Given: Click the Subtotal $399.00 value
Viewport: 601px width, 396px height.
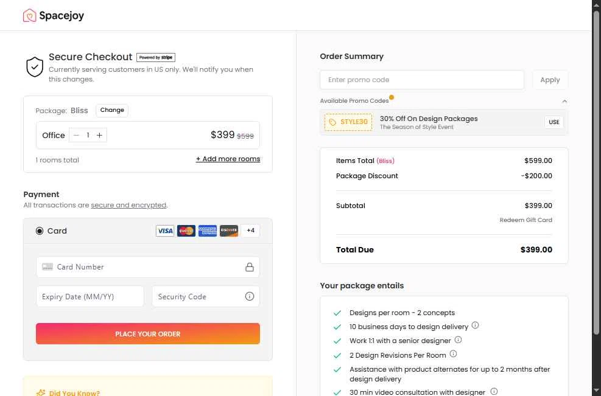Looking at the screenshot, I should click(x=538, y=206).
